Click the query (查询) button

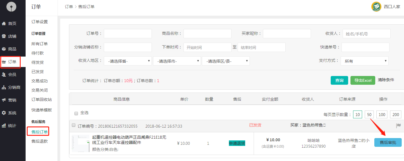tap(339, 80)
